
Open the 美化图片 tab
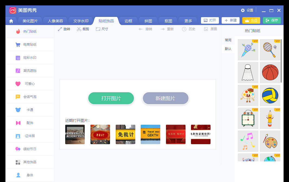pos(30,21)
